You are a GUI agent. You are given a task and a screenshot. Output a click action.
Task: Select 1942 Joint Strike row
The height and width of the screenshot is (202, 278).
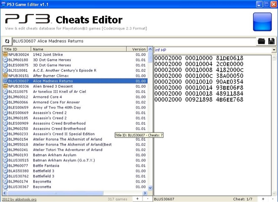pyautogui.click(x=75, y=54)
